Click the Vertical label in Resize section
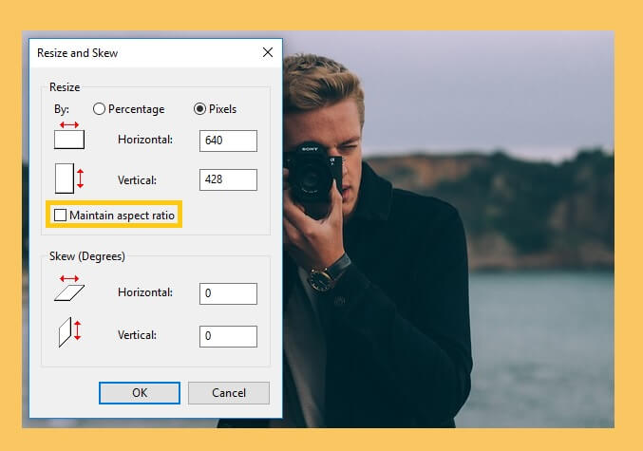Image resolution: width=643 pixels, height=451 pixels. coord(137,180)
